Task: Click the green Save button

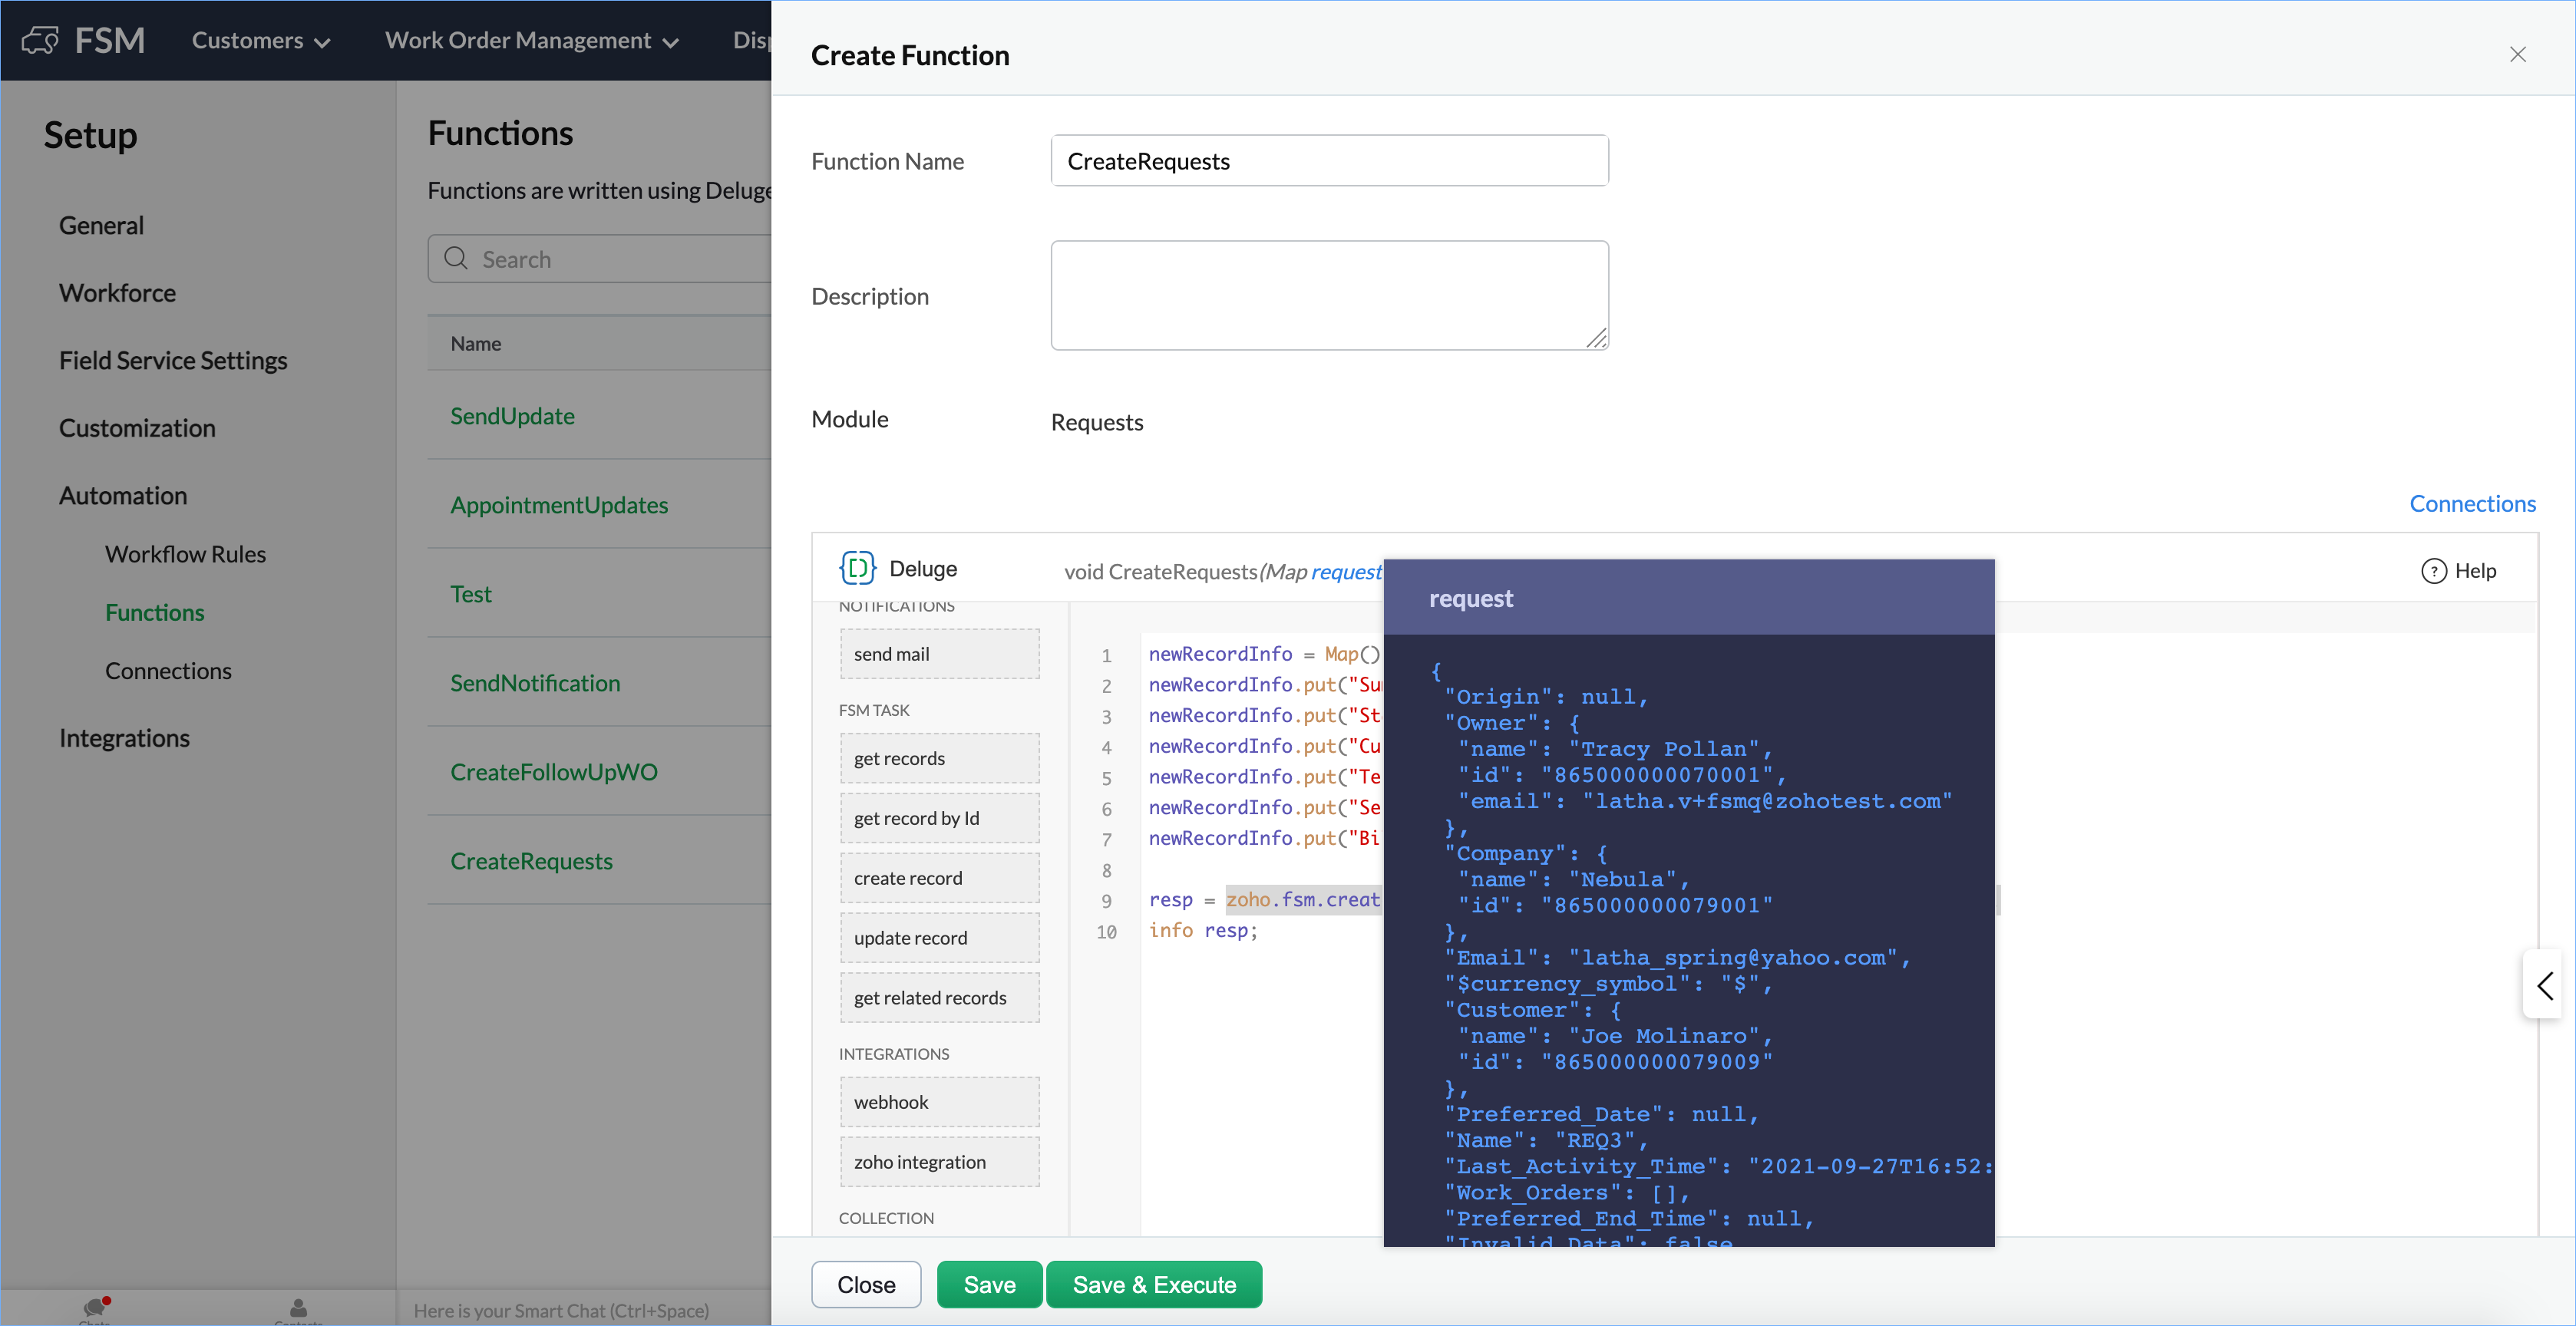Action: 988,1284
